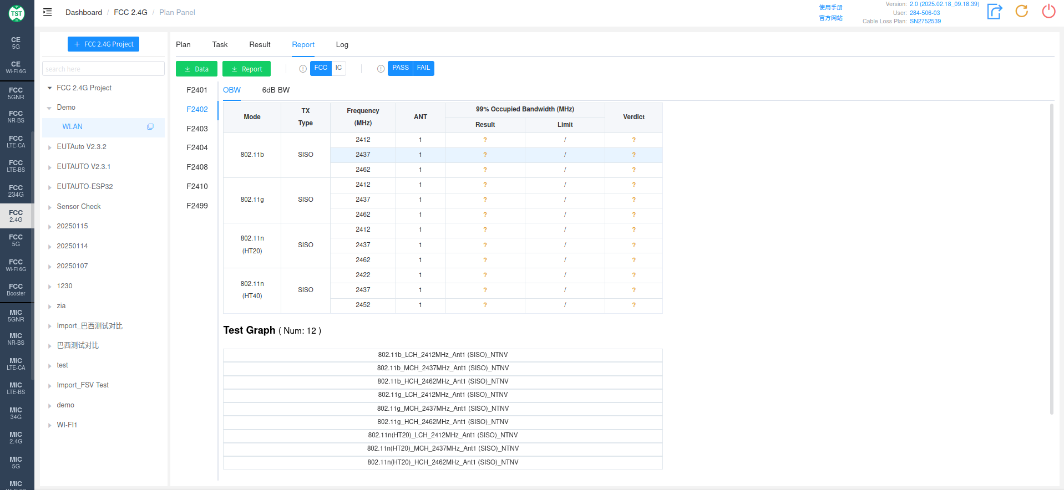Switch to the Task tab
Screen dimensions: 1064x490
[x=220, y=45]
